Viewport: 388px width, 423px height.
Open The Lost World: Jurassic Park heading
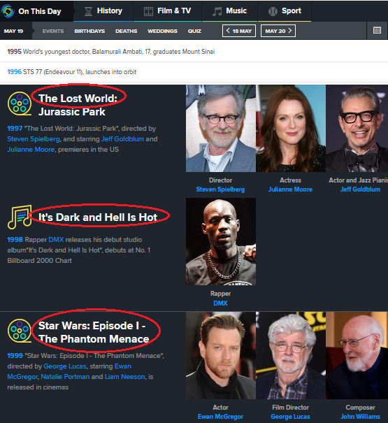point(78,105)
